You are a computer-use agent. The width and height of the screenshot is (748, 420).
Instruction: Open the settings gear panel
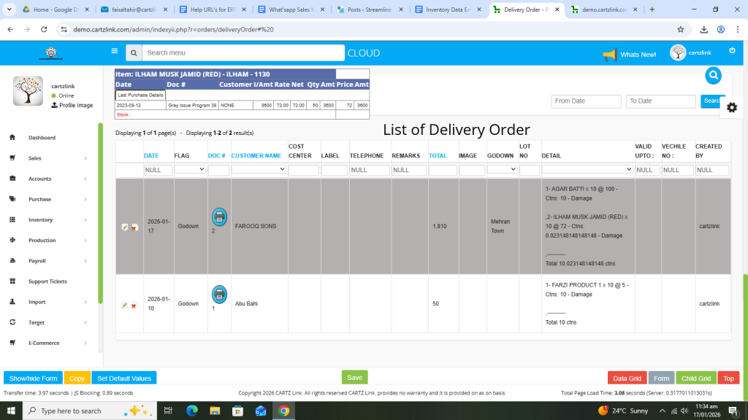(x=731, y=107)
